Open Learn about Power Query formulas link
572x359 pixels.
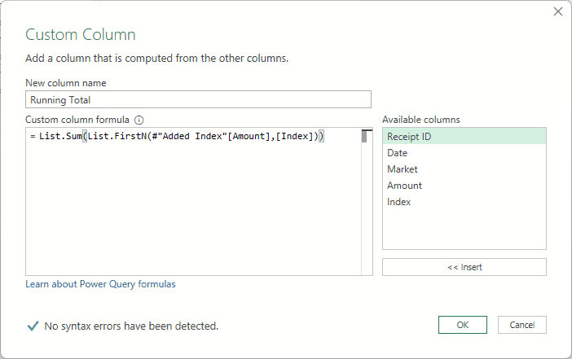coord(100,284)
